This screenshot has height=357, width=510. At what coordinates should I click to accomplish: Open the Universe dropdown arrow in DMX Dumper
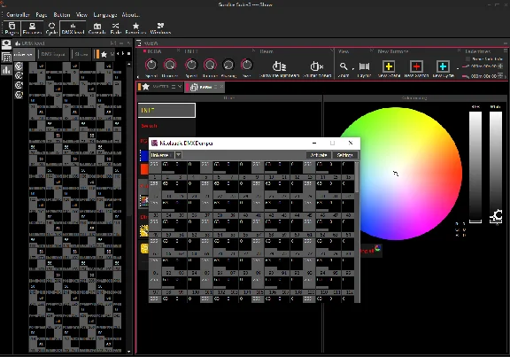[x=178, y=155]
